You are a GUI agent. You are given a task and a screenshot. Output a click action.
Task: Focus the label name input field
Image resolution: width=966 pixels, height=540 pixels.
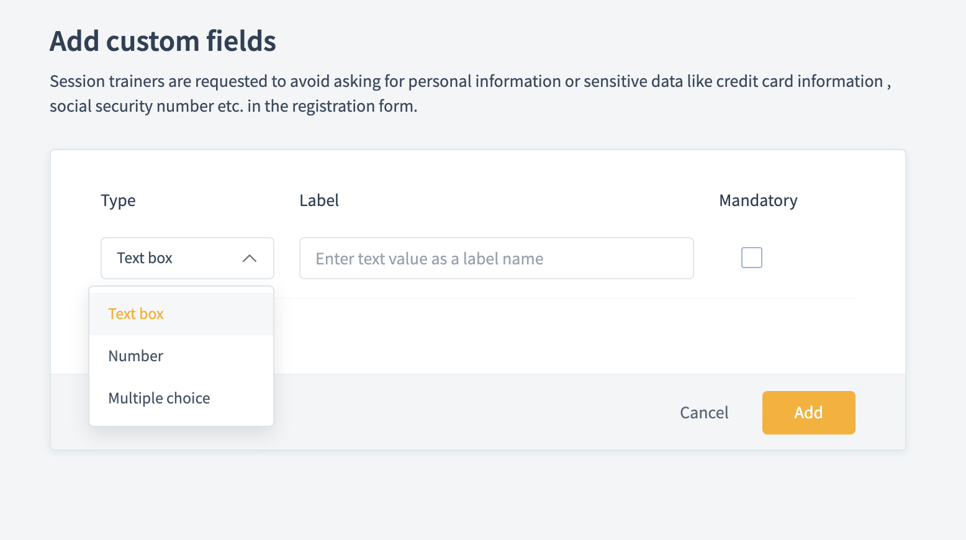click(x=496, y=258)
